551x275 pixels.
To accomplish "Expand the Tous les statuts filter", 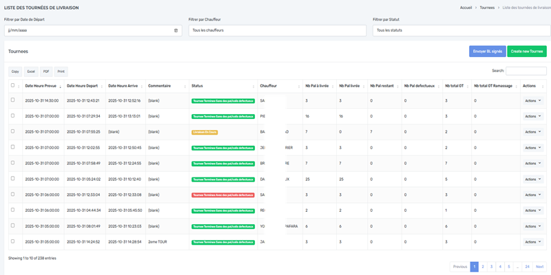I will (459, 31).
